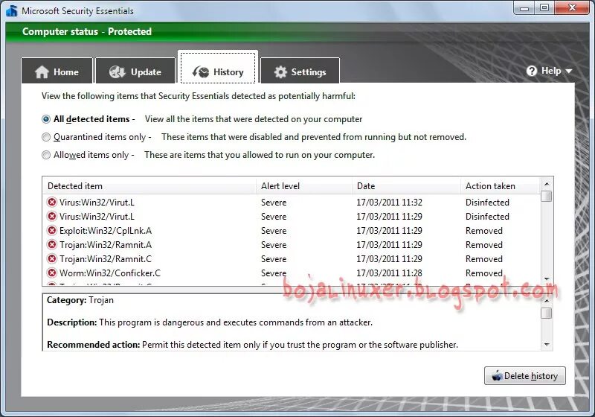This screenshot has width=595, height=417.
Task: Maximize the Security Essentials window
Action: coord(544,7)
